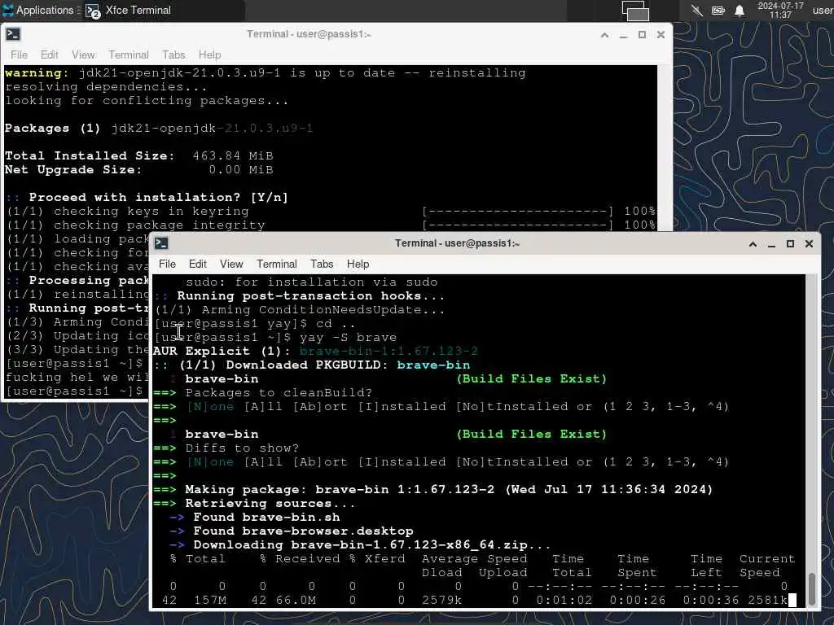Click 'looking for conflicting packages...' line

(147, 100)
